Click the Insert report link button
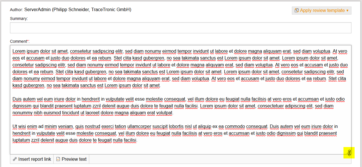Screen dimensions: 362x167 point(31,159)
